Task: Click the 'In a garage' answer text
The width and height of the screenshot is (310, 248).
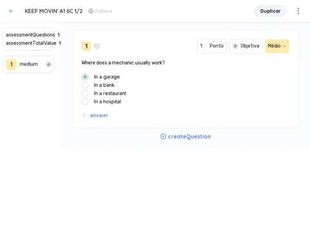Action: click(107, 77)
